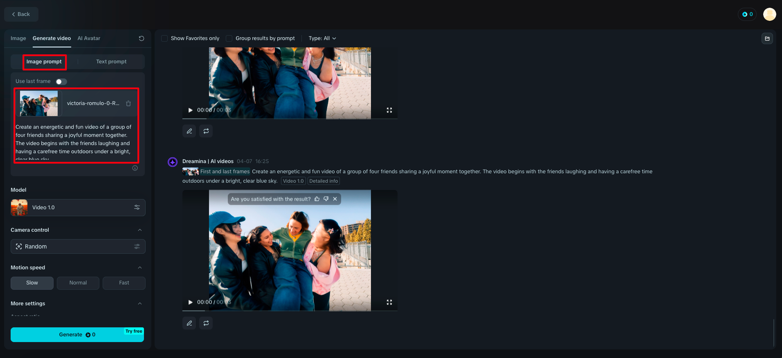Give a thumbs up to the result
This screenshot has height=358, width=782.
[x=317, y=199]
